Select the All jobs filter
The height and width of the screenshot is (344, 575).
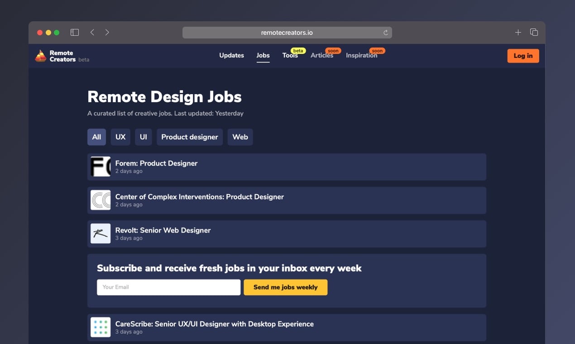click(x=96, y=137)
